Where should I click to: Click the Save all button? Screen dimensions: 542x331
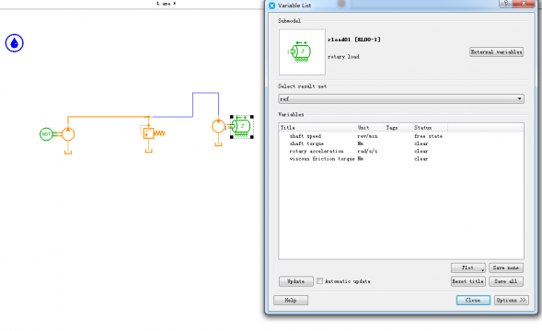point(506,281)
